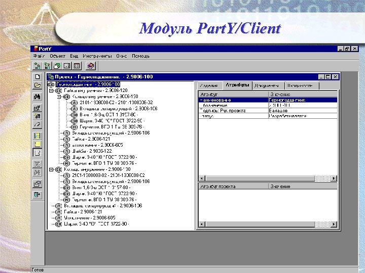Select the root Гермоподшипник - 2.9006-100 tree item

click(88, 84)
